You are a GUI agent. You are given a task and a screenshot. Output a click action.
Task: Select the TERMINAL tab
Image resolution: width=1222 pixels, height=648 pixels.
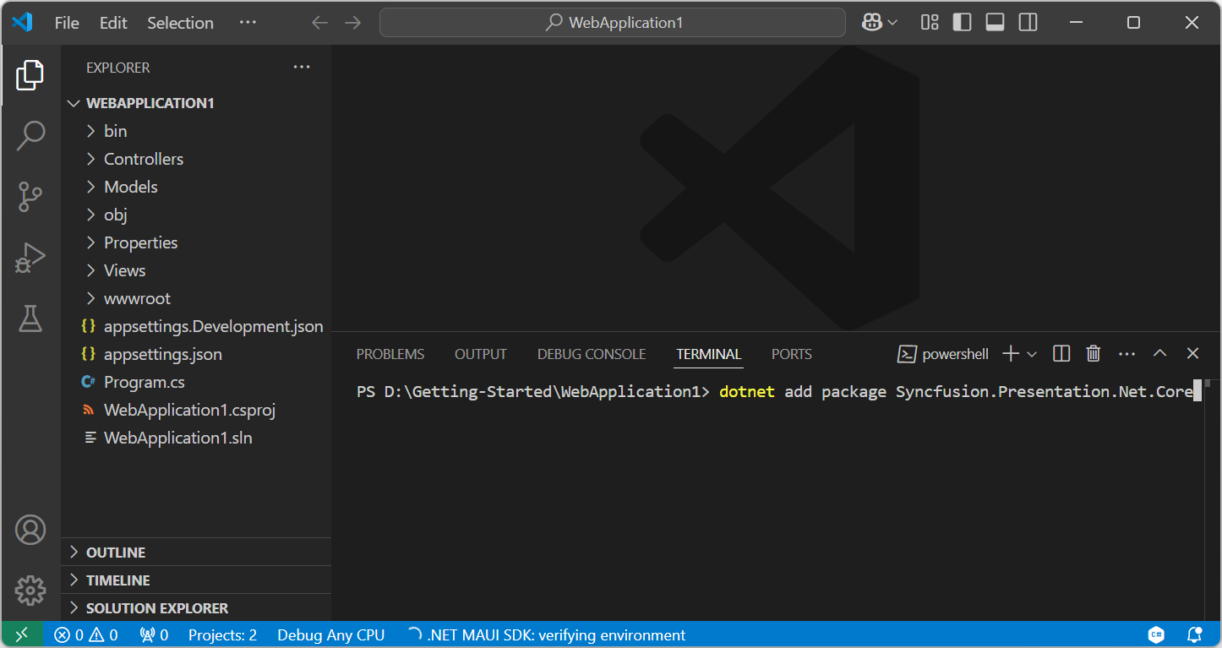(x=709, y=354)
